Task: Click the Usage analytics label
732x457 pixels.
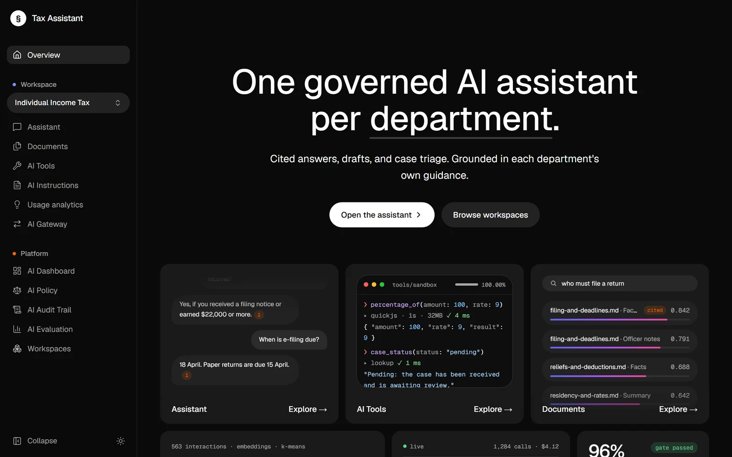Action: click(55, 205)
